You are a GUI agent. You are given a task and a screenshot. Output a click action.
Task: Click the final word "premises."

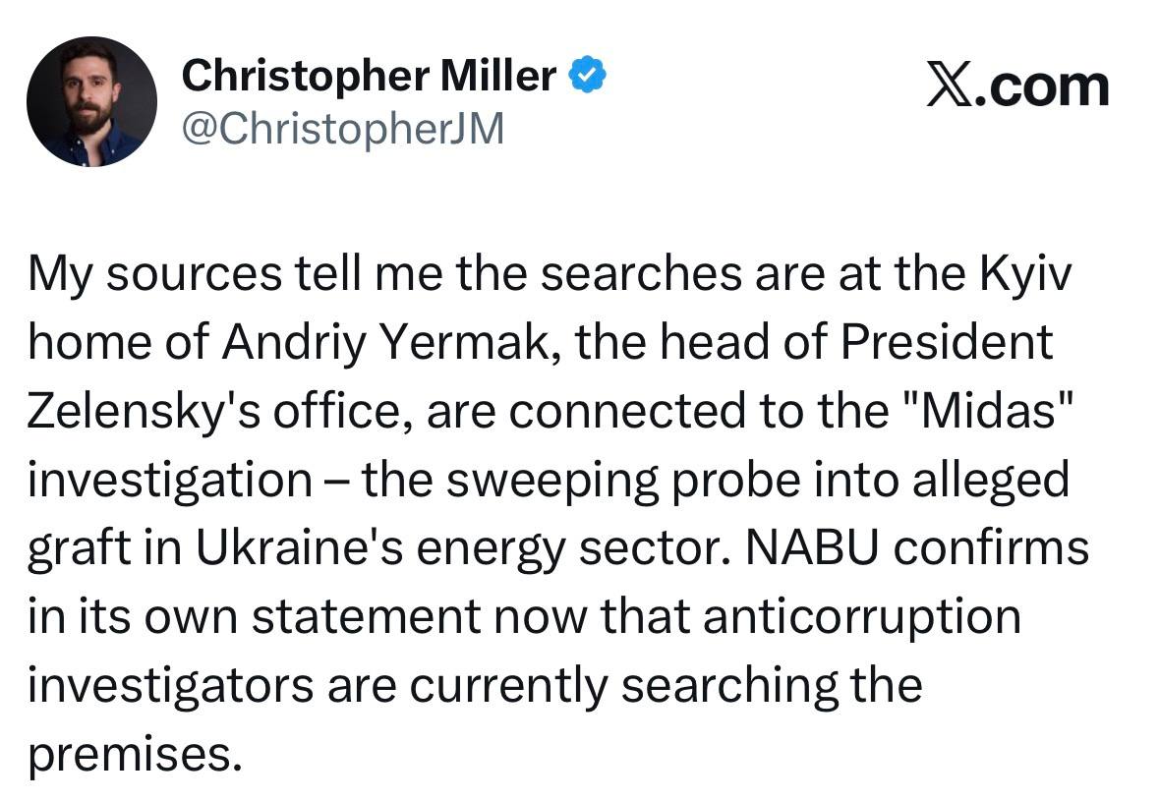(133, 755)
